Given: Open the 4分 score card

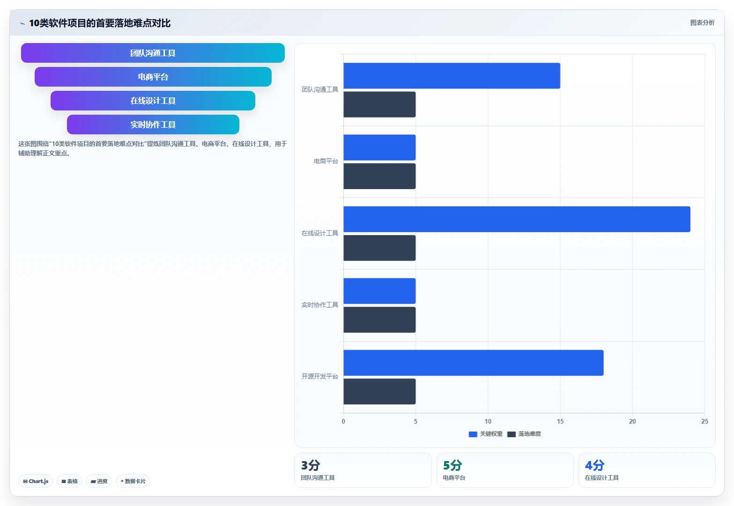Looking at the screenshot, I should [x=647, y=470].
